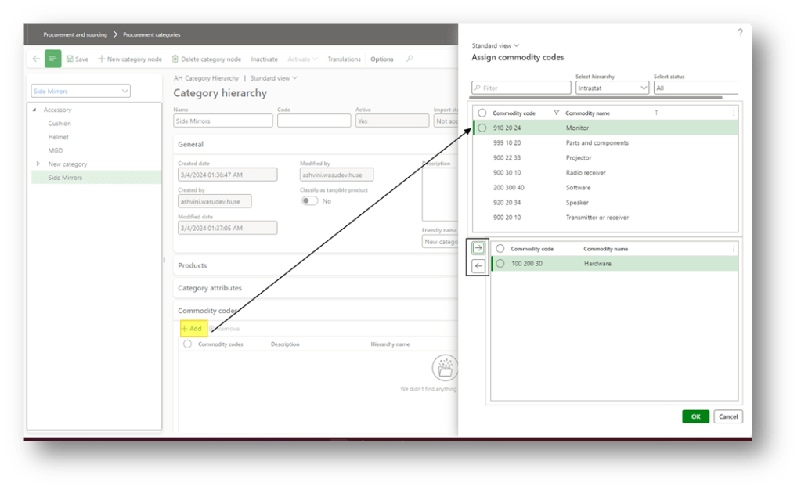This screenshot has width=801, height=490.
Task: Click the back arrow in the action bar
Action: pos(36,59)
